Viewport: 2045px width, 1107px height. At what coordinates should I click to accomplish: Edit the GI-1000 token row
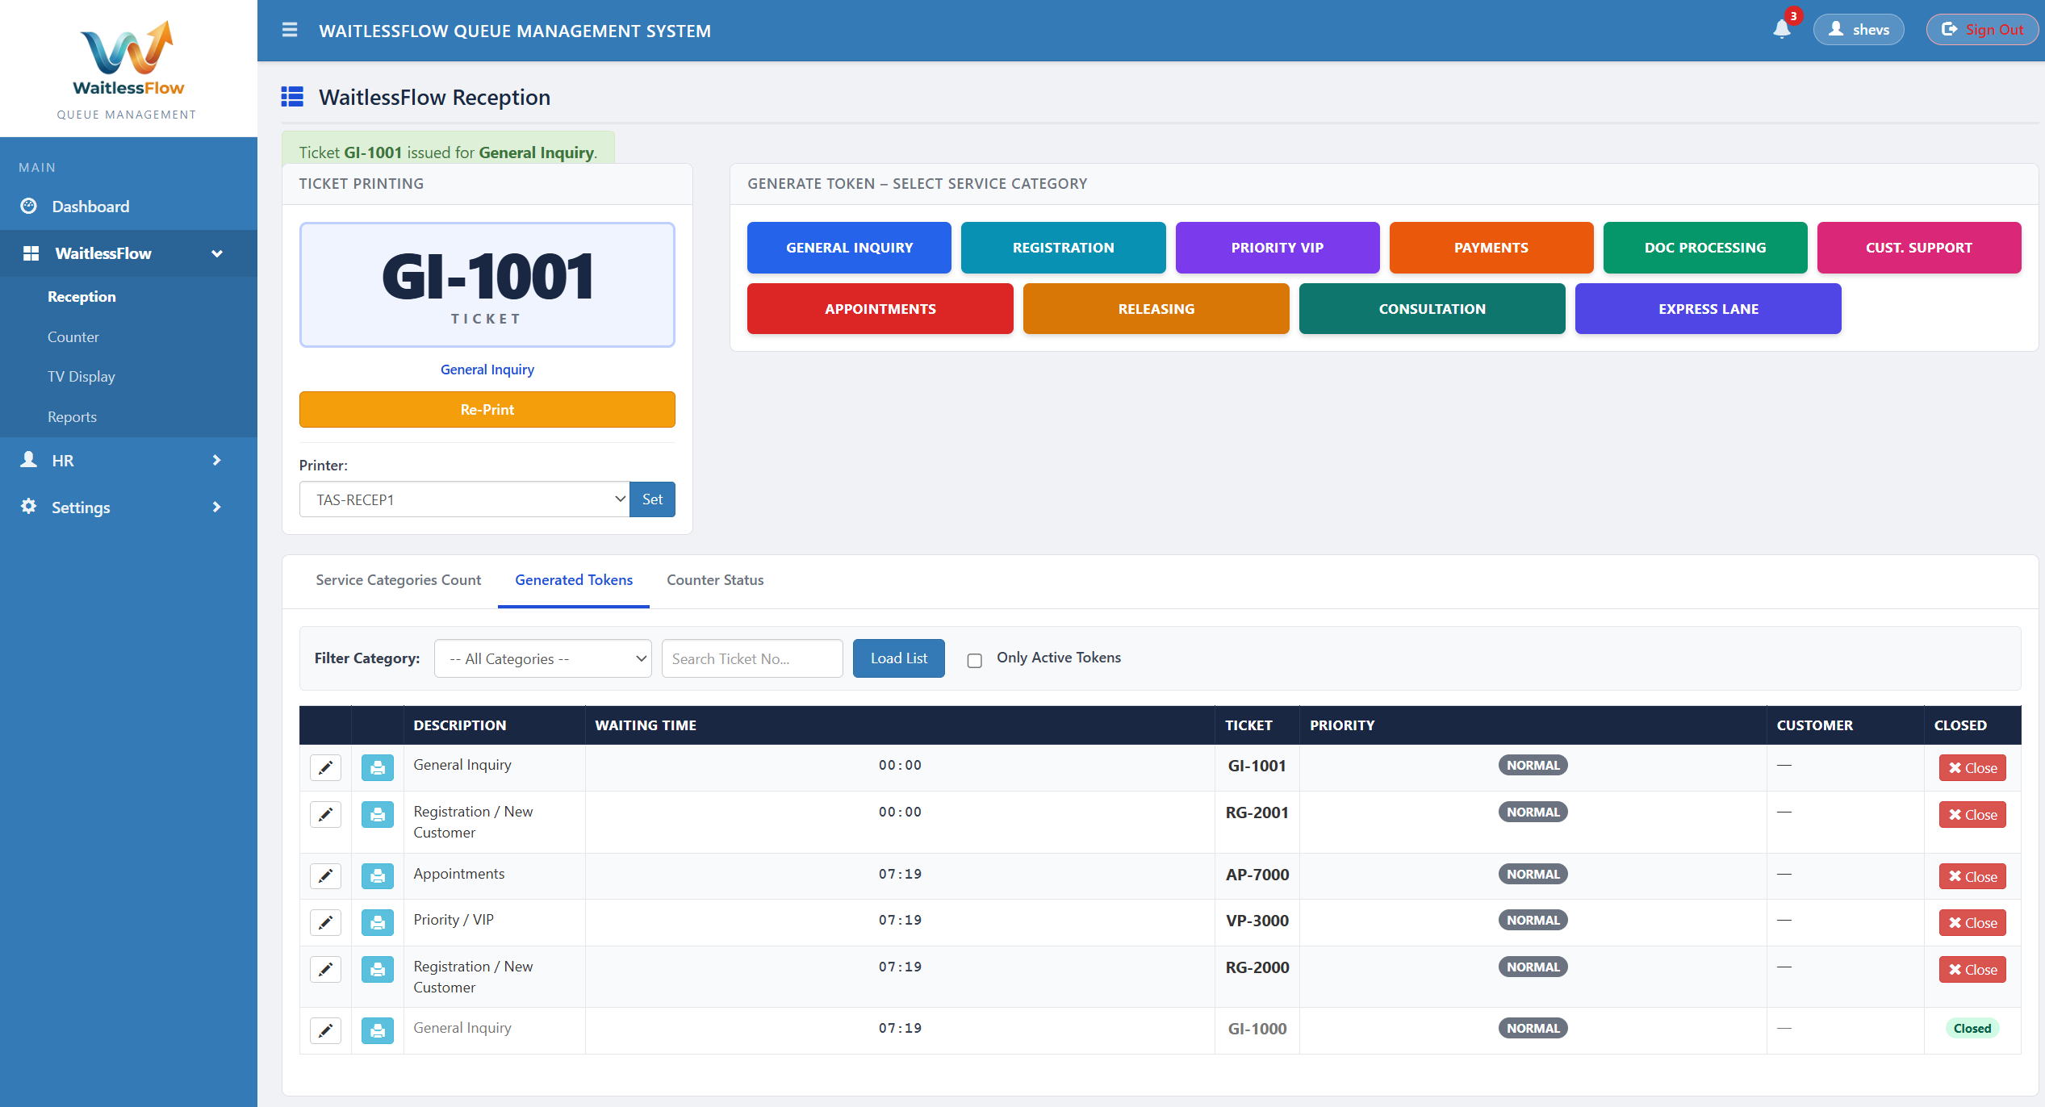coord(325,1030)
